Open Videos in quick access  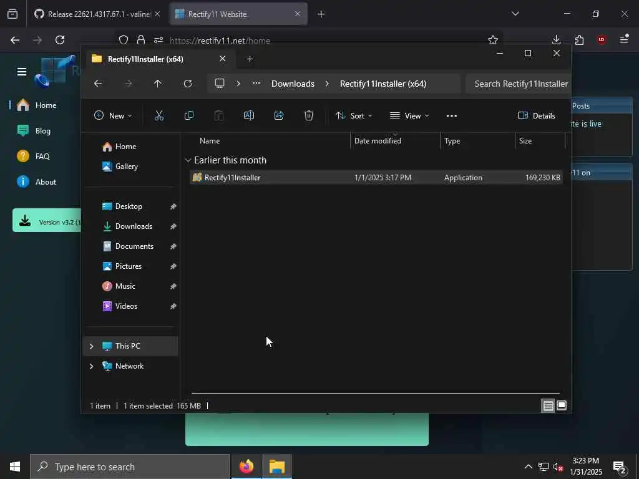tap(131, 306)
